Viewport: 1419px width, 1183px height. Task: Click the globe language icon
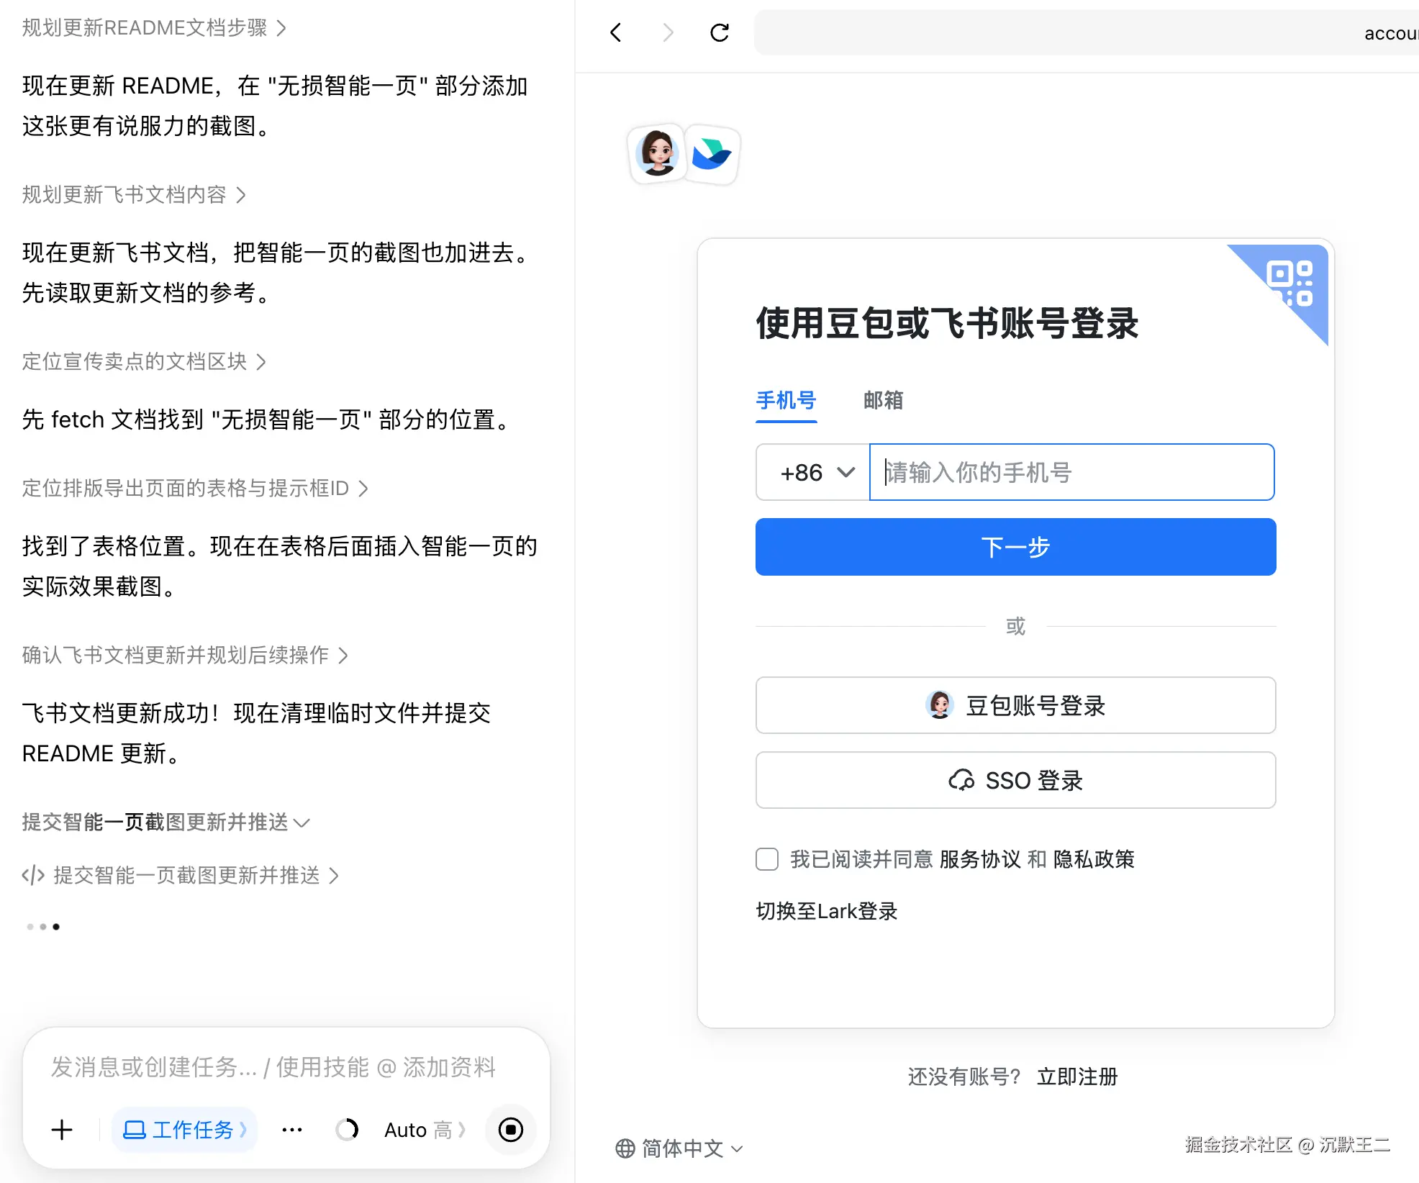[625, 1148]
